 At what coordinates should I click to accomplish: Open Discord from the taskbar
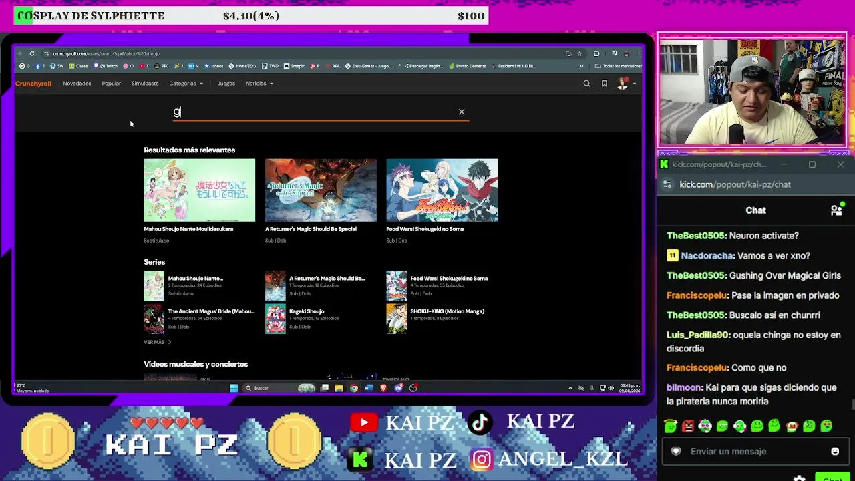(x=399, y=388)
